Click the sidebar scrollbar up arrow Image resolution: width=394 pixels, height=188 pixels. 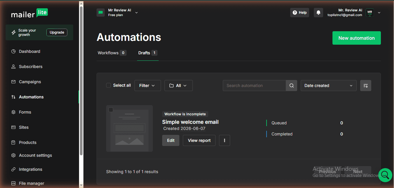pos(81,3)
